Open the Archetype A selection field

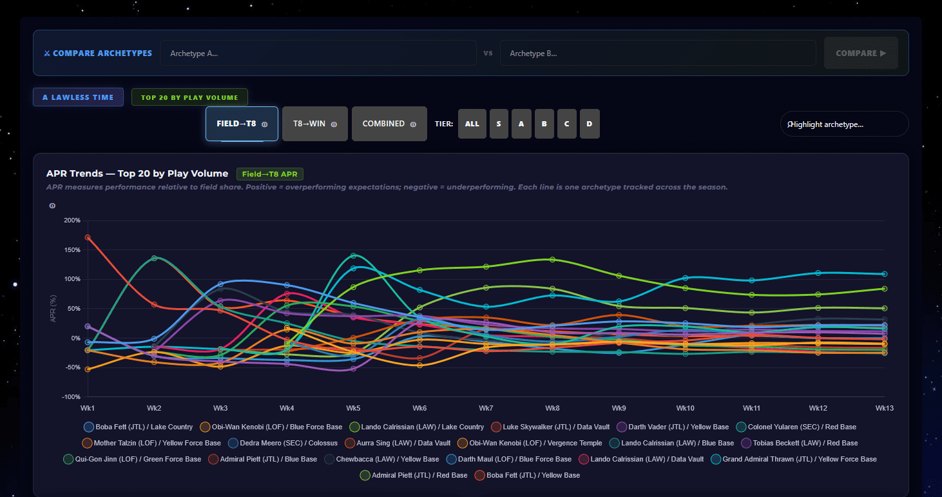[318, 53]
